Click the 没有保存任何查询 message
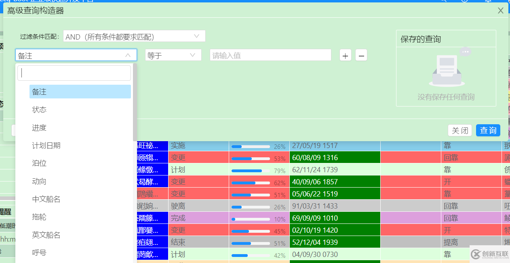 446,97
